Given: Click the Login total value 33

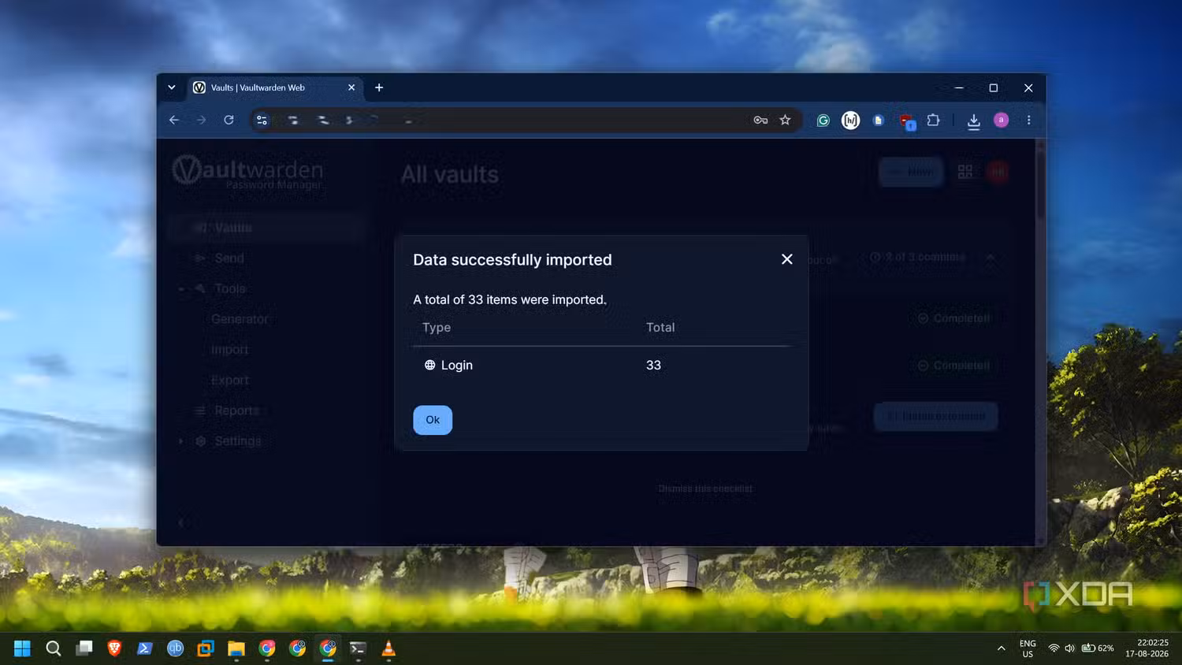Looking at the screenshot, I should (x=653, y=365).
